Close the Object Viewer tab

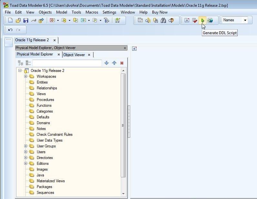[x=89, y=55]
